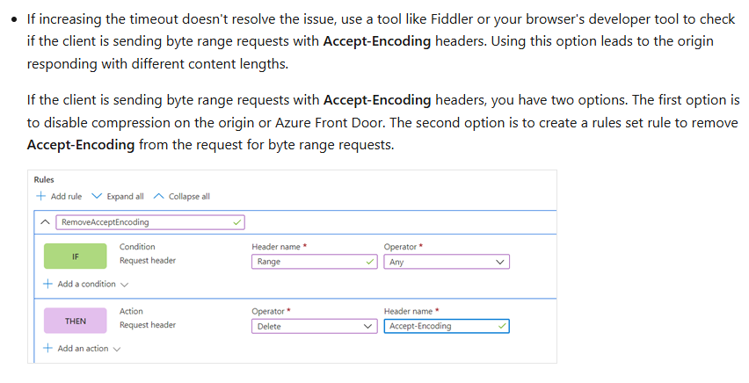Screen dimensions: 749x383
Task: Click the Collapse all chevron icon
Action: [158, 196]
